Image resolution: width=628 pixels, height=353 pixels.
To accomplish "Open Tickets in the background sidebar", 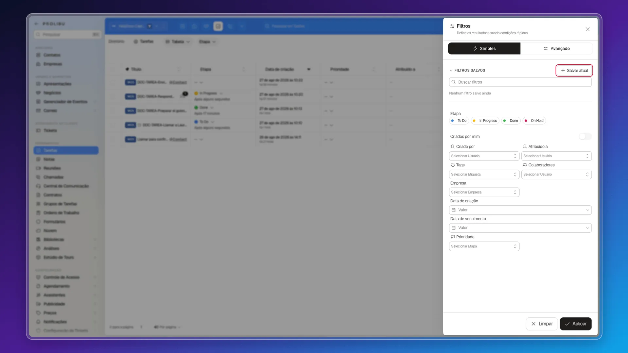I will coord(66,130).
